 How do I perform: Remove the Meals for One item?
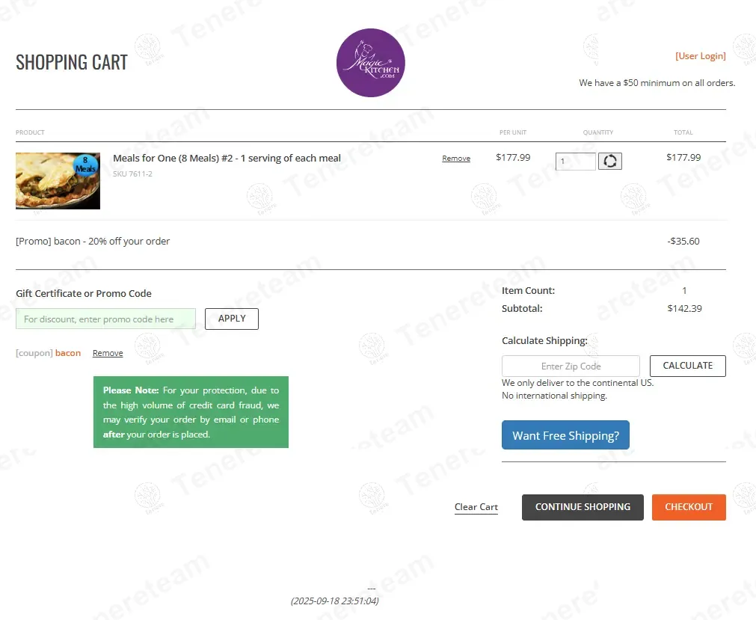pyautogui.click(x=456, y=158)
